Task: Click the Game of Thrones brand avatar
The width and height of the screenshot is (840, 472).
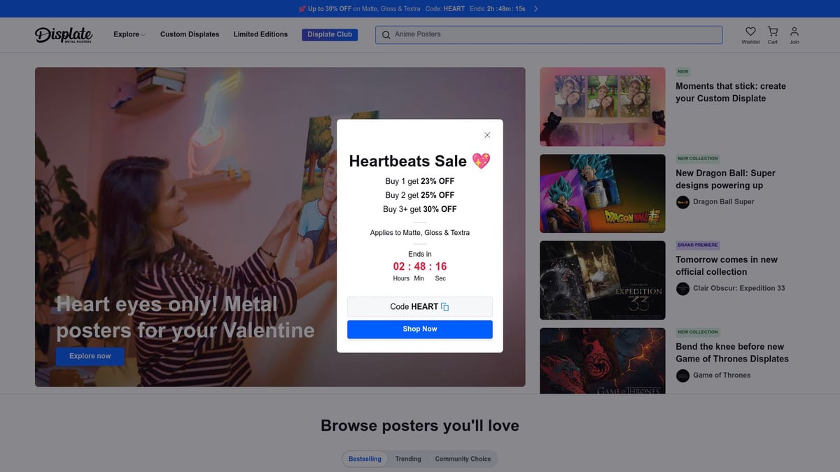Action: click(682, 376)
